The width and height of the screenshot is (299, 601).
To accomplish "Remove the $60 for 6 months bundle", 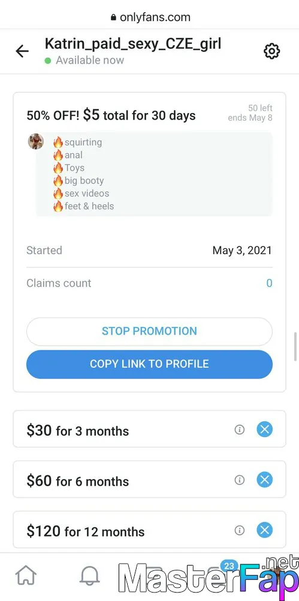I will pyautogui.click(x=264, y=480).
